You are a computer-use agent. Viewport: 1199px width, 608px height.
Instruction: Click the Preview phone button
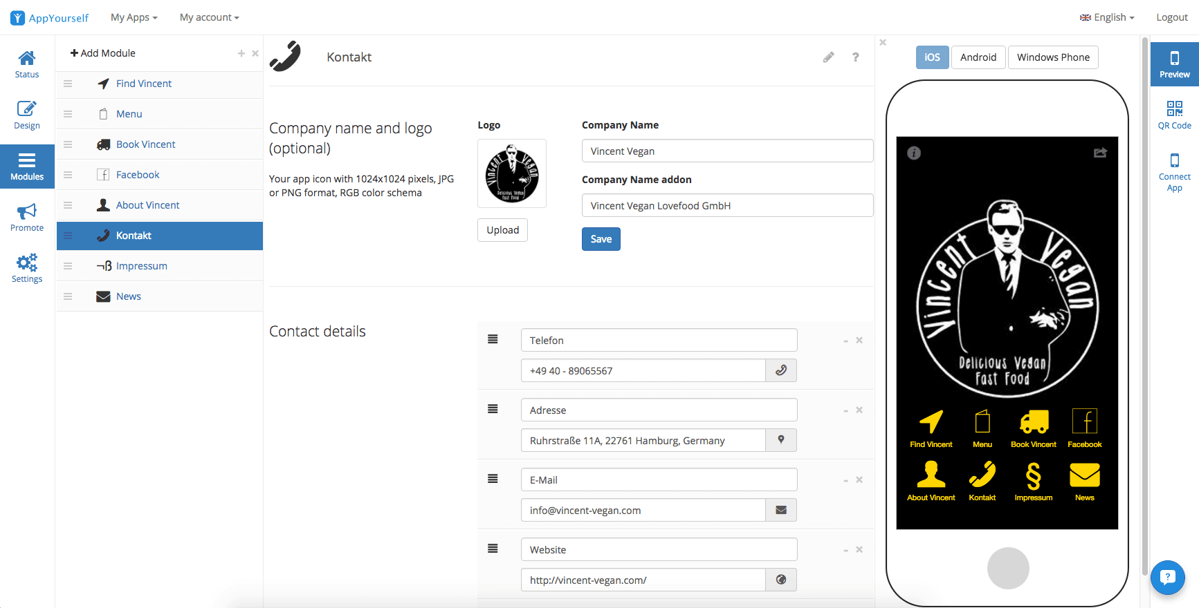pyautogui.click(x=1175, y=64)
